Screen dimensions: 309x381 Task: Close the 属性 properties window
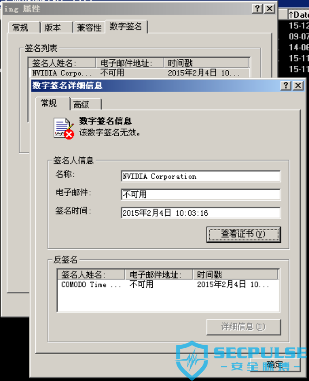(x=269, y=9)
